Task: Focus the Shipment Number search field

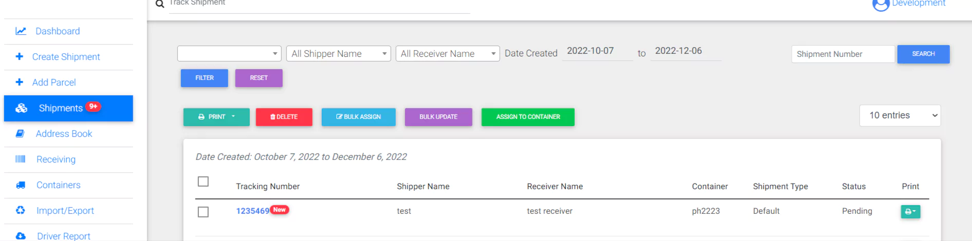Action: pyautogui.click(x=842, y=54)
